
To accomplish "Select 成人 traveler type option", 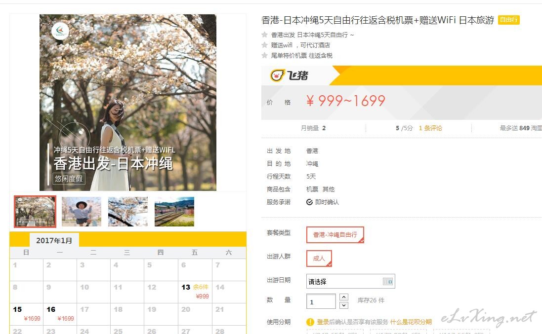I will [319, 259].
